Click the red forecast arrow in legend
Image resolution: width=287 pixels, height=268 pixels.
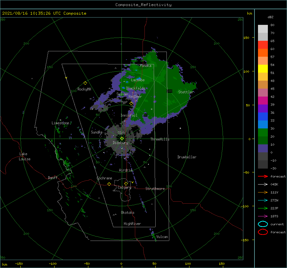263,176
